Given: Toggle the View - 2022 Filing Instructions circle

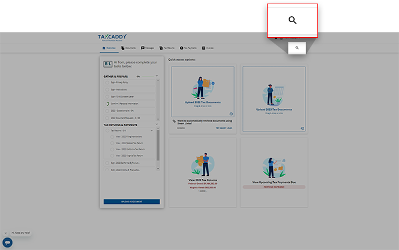Looking at the screenshot, I should (112, 137).
